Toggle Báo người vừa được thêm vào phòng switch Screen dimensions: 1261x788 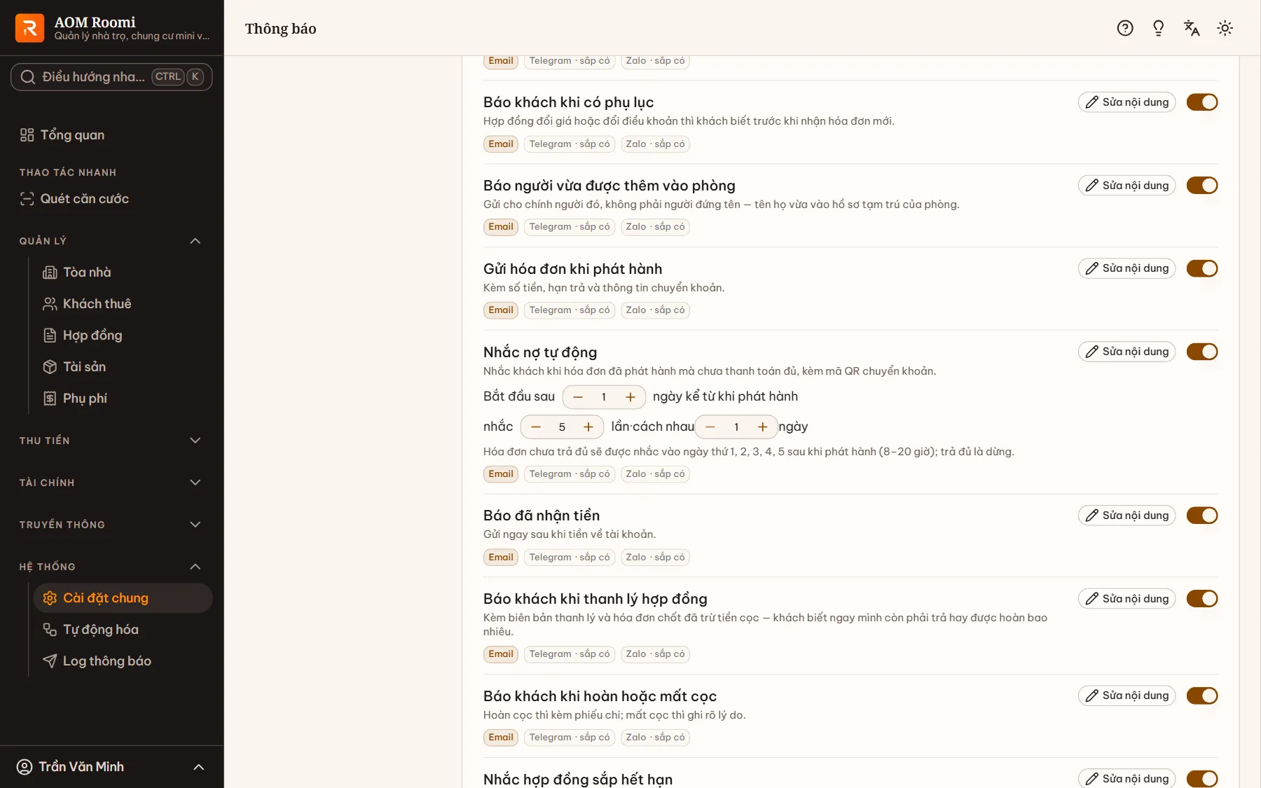1202,186
